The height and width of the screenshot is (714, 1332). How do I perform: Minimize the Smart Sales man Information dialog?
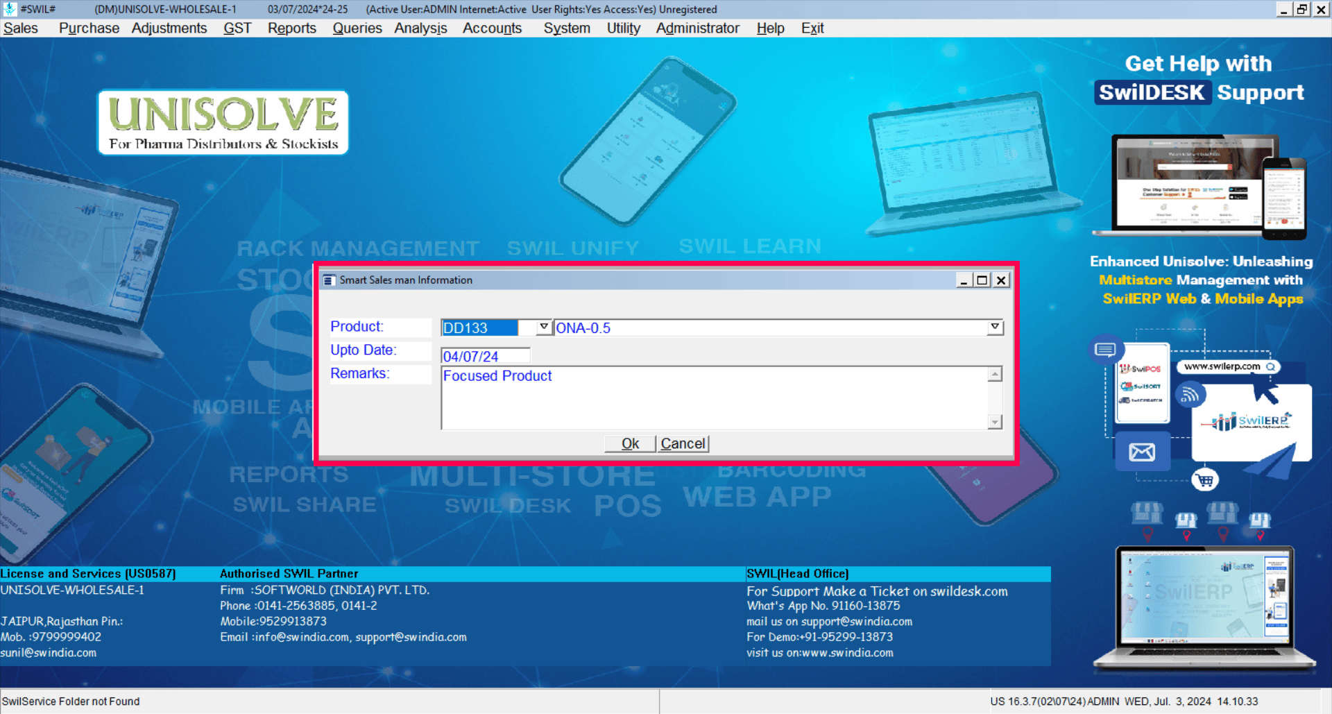pos(964,280)
